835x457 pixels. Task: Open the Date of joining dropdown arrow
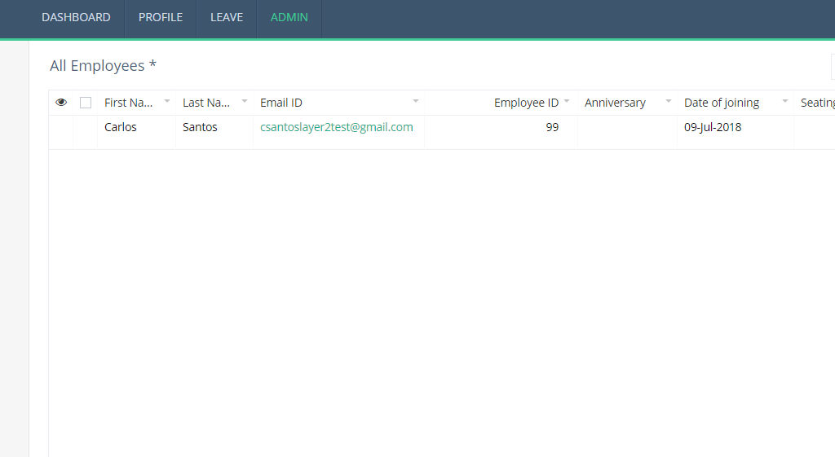(x=785, y=102)
